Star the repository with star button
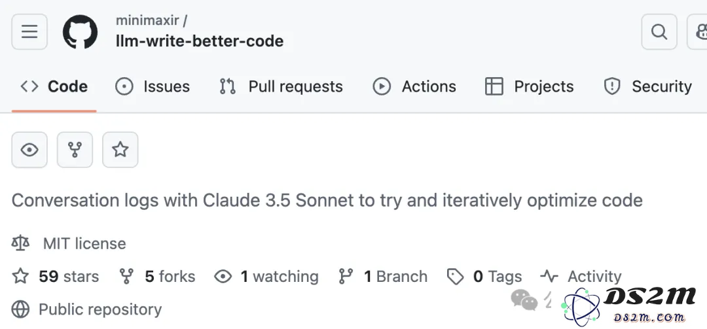 pos(120,150)
